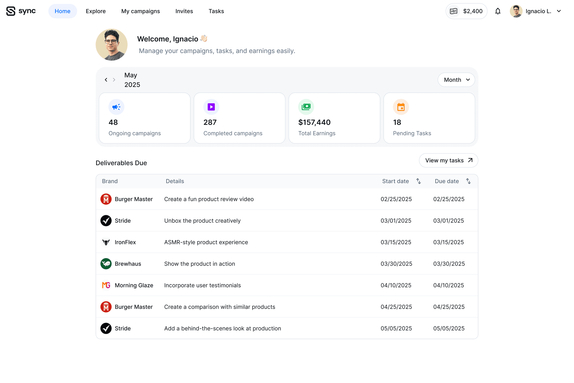Click the green Total Earnings money icon
The height and width of the screenshot is (383, 574).
[306, 107]
